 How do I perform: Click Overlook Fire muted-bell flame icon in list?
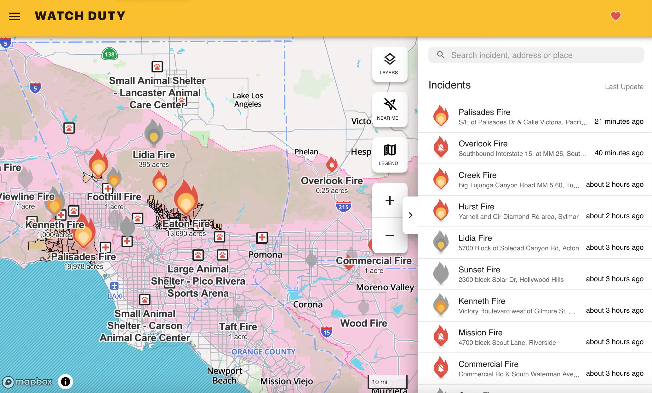[441, 147]
